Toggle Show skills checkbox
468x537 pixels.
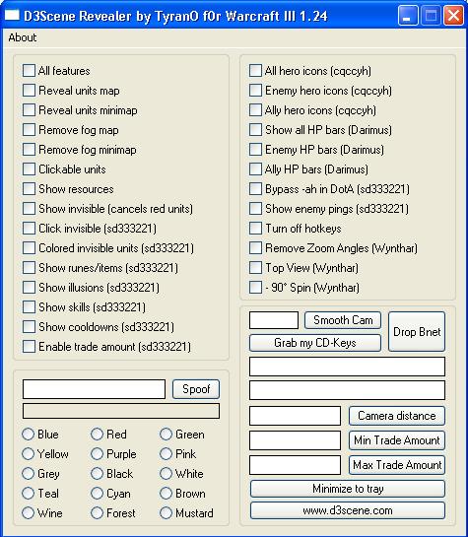(x=30, y=306)
